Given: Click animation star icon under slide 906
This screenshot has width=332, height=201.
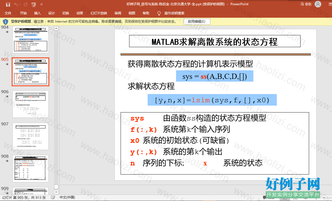Looking at the screenshot, I should [x=7, y=97].
